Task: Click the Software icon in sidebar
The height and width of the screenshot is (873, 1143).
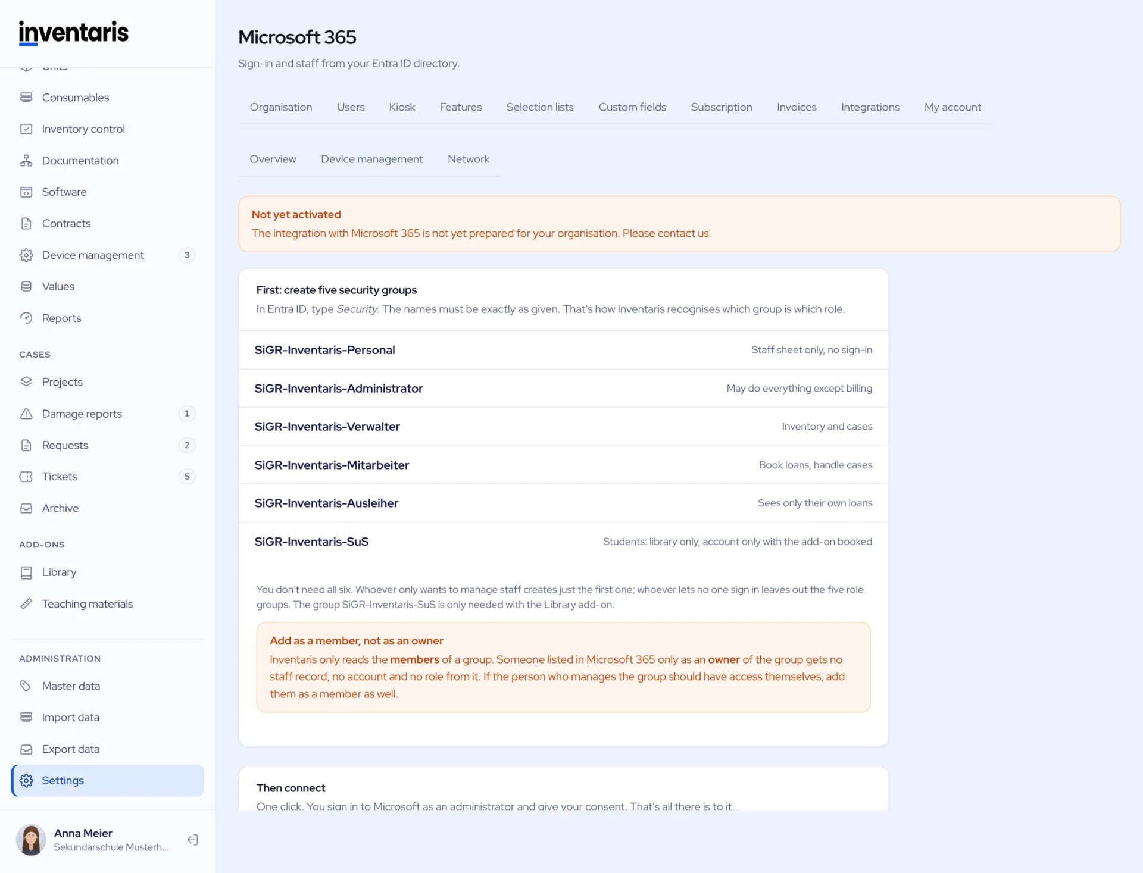Action: [26, 192]
